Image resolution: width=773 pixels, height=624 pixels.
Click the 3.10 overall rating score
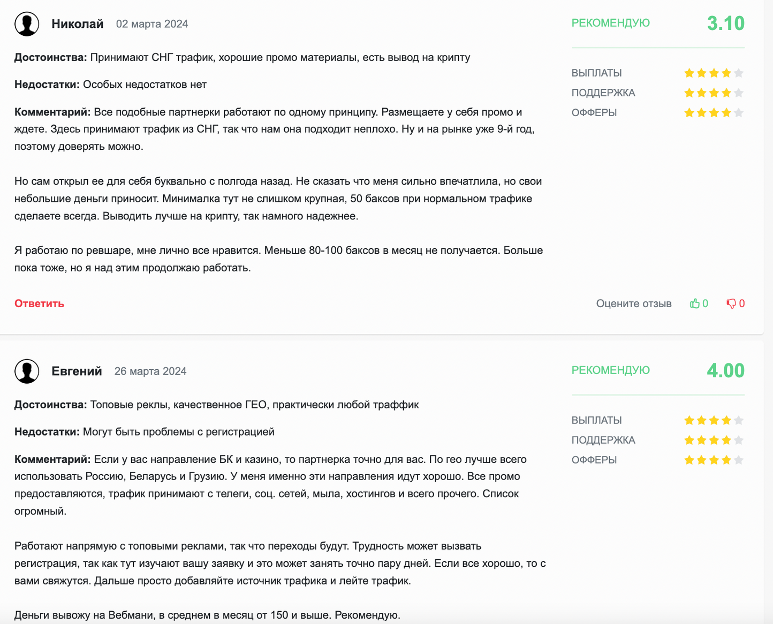pos(725,24)
